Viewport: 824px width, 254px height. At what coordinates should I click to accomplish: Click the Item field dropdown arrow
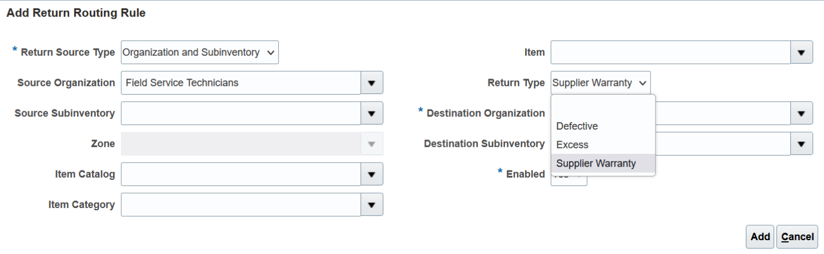click(x=801, y=53)
